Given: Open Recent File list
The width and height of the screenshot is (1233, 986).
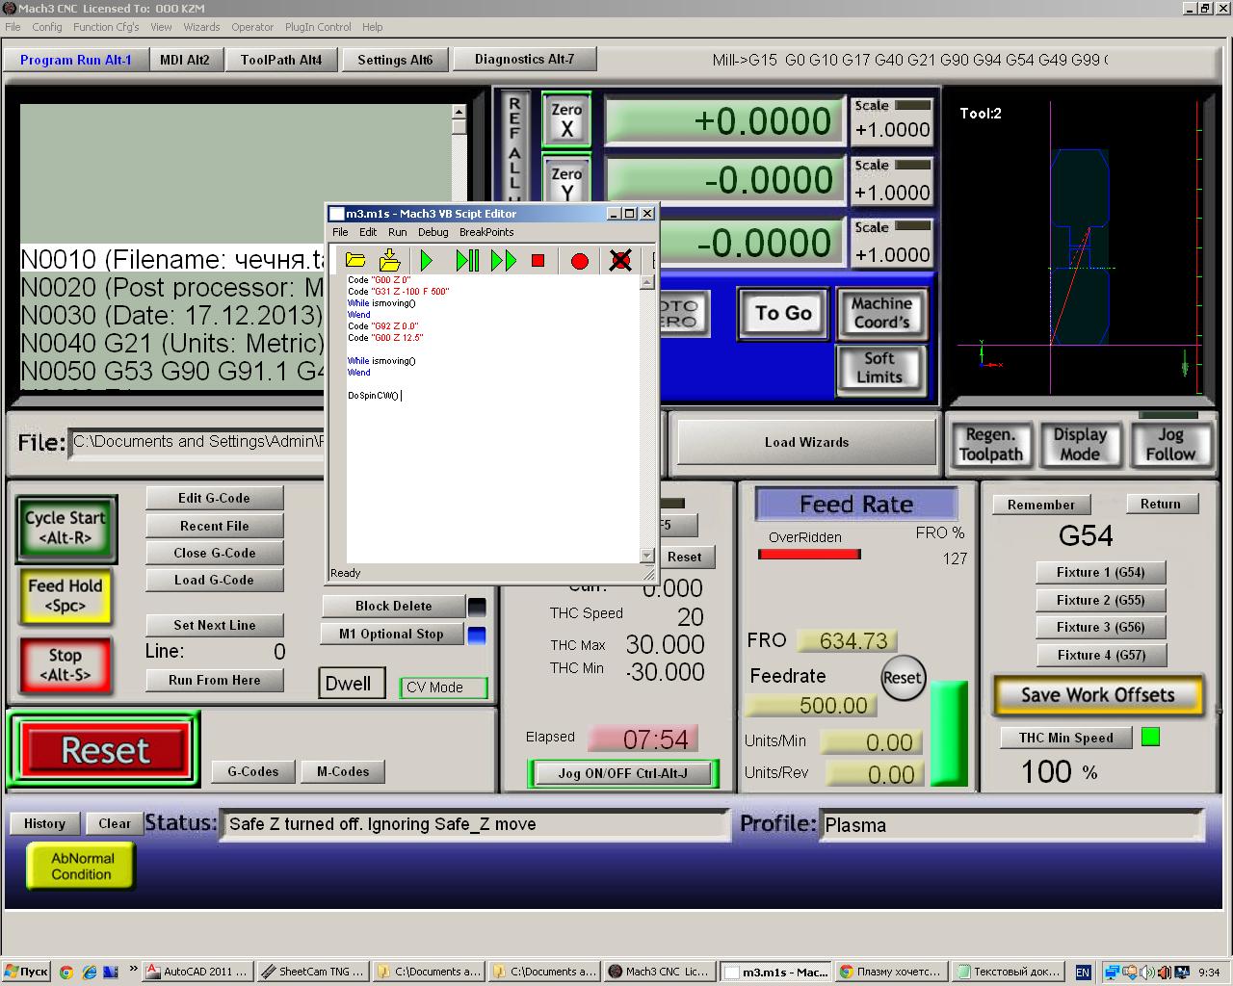Looking at the screenshot, I should coord(215,526).
